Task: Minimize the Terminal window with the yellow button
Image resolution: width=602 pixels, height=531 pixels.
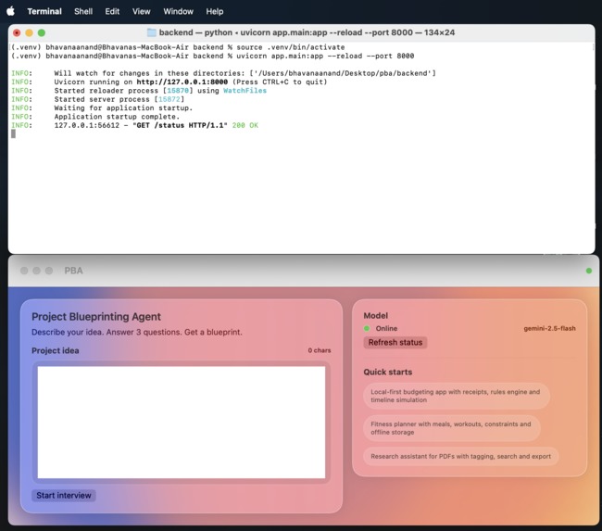Action: click(29, 32)
